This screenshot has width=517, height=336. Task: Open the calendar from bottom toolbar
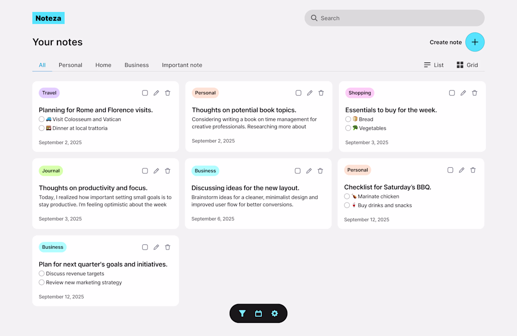coord(258,313)
